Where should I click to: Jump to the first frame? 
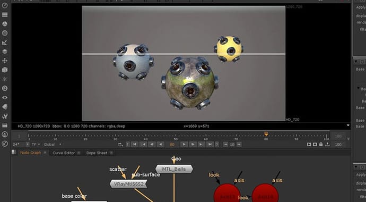(134, 145)
